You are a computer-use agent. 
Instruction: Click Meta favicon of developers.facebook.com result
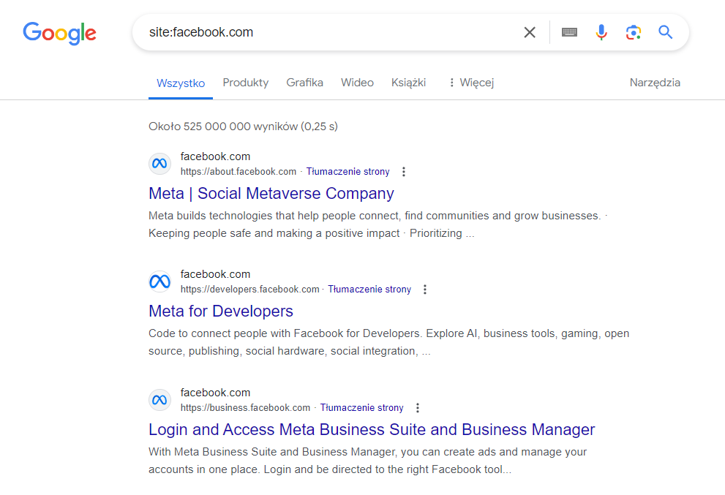tap(160, 281)
